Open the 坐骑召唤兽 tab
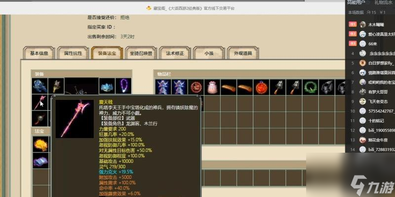This screenshot has height=197, width=395. point(141,53)
